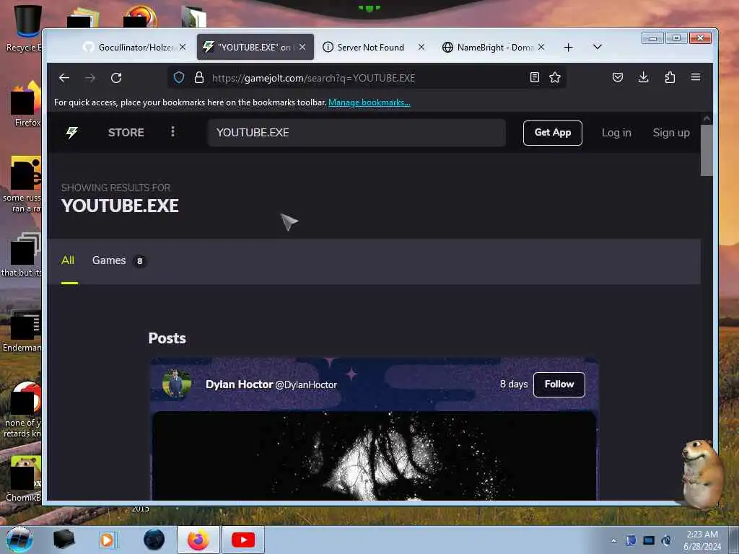Open the Dylan Hoctor @DylanHoctor profile link

(x=271, y=384)
